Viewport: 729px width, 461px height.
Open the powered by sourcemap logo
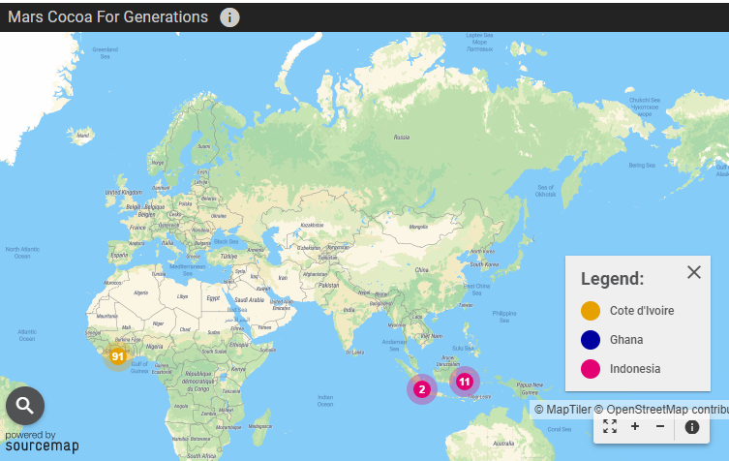42,442
